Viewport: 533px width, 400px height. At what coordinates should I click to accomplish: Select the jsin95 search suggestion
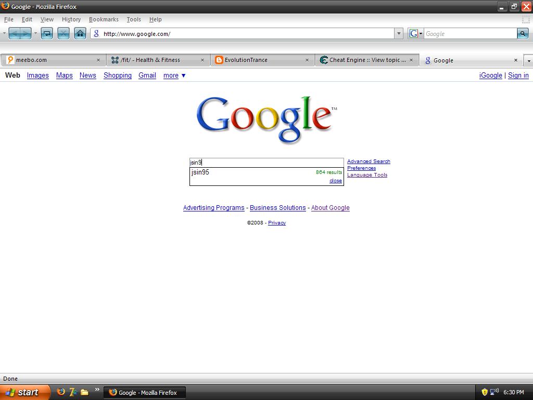(266, 172)
